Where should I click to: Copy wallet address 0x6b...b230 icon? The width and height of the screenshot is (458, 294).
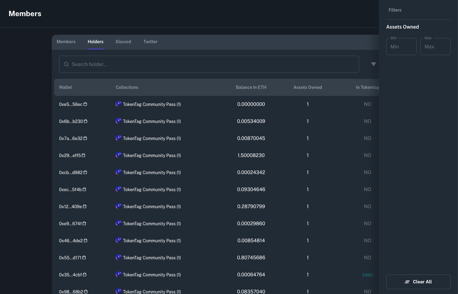pos(86,121)
